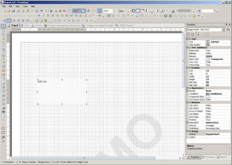Click the Back Color Transparent swatch
This screenshot has width=232, height=165.
tap(208, 59)
